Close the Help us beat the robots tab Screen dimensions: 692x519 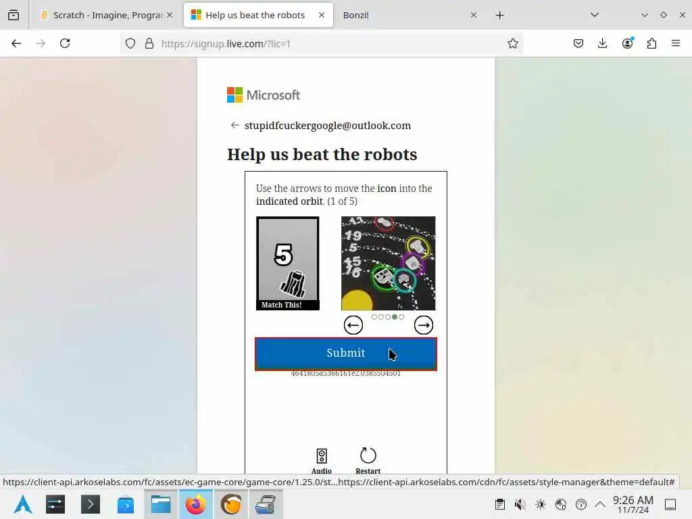(x=322, y=15)
